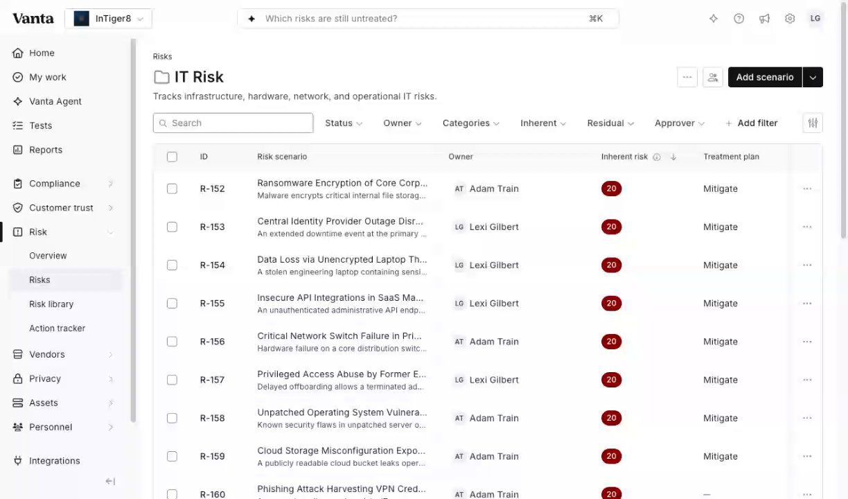848x499 pixels.
Task: Go to Risk library in sidebar
Action: (51, 304)
